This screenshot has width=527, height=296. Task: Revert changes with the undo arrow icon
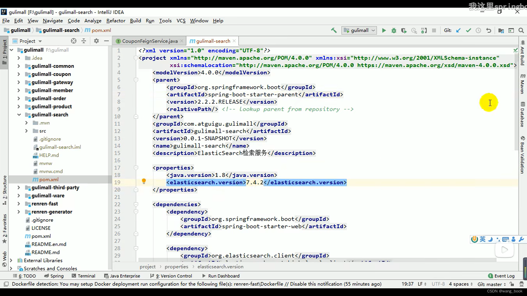coord(489,30)
